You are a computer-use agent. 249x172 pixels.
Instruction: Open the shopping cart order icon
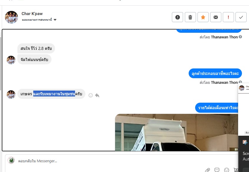coord(236,170)
